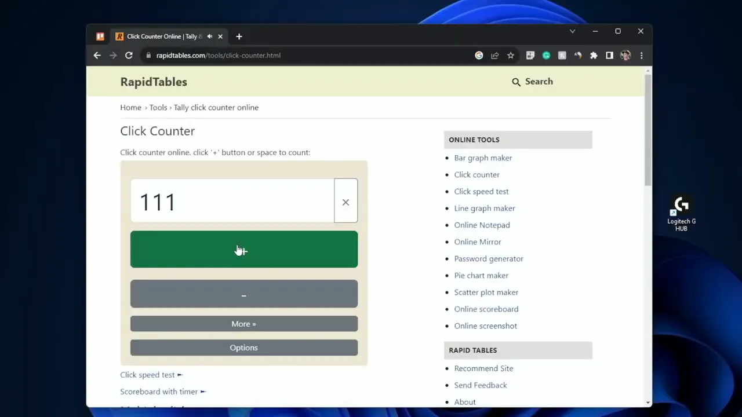Open Bar graph maker tool link
742x417 pixels.
click(483, 158)
